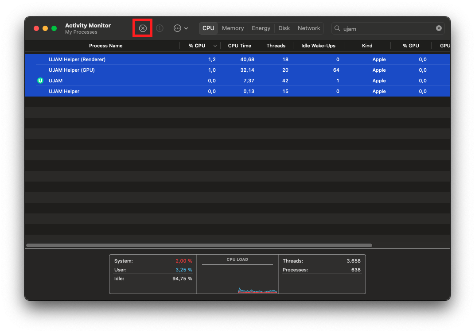Click the Idle Wake-Ups value 64

tap(336, 70)
